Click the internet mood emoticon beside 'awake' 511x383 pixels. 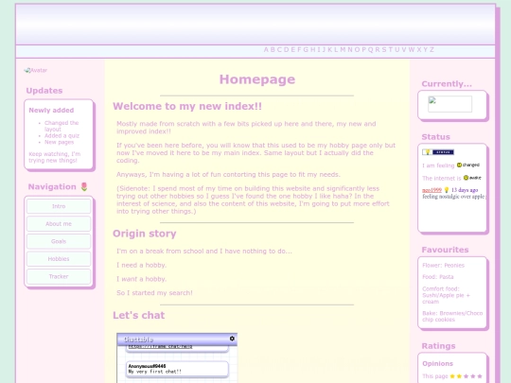466,178
